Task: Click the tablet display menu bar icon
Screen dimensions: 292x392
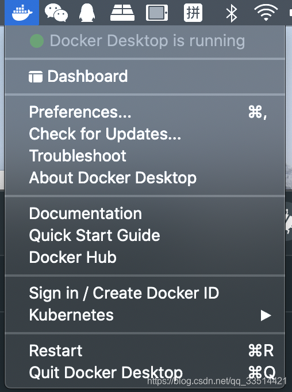Action: [157, 13]
